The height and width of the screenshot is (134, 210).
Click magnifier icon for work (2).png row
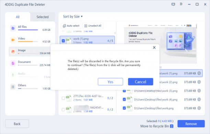coord(199,82)
